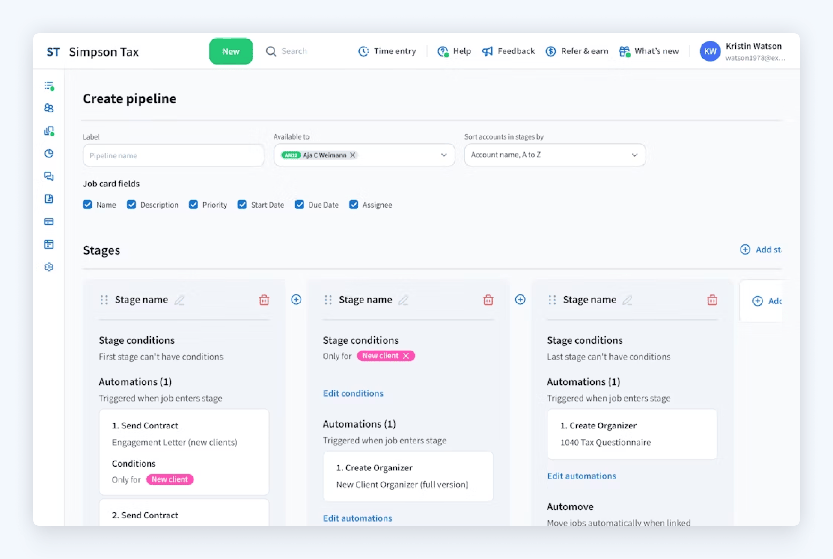Uncheck the Due Date job card field
The height and width of the screenshot is (559, 833).
pos(300,205)
